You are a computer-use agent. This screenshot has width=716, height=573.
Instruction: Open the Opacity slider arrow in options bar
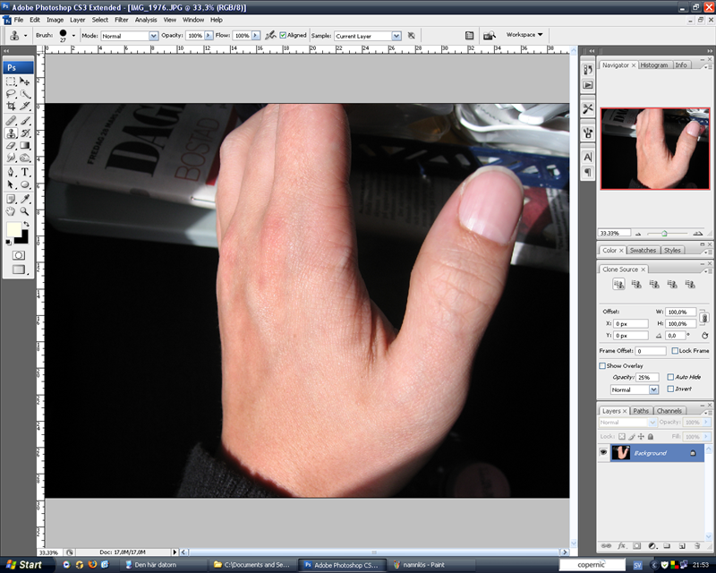[209, 35]
